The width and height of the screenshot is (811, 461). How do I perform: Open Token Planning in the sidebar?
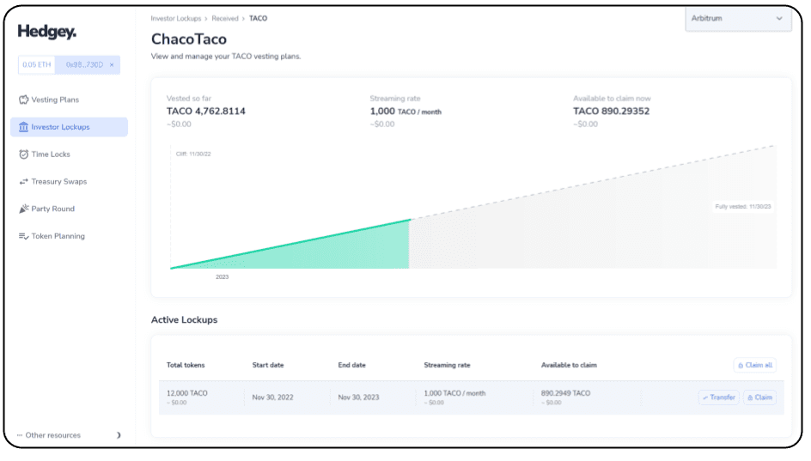(70, 236)
